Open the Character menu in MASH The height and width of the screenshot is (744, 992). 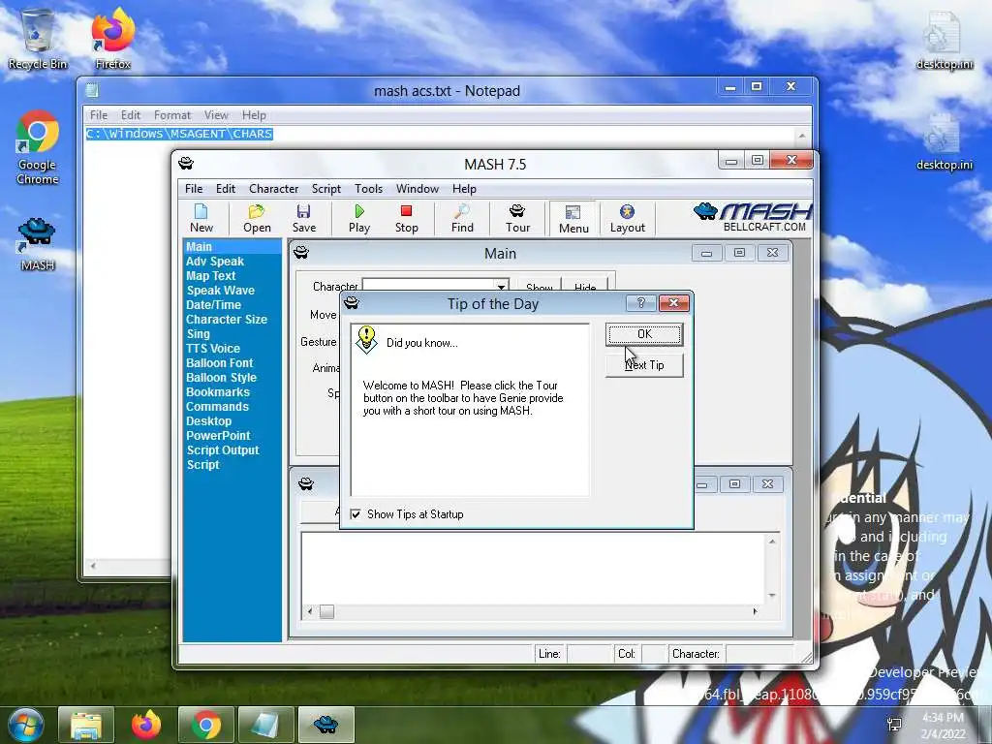click(273, 189)
